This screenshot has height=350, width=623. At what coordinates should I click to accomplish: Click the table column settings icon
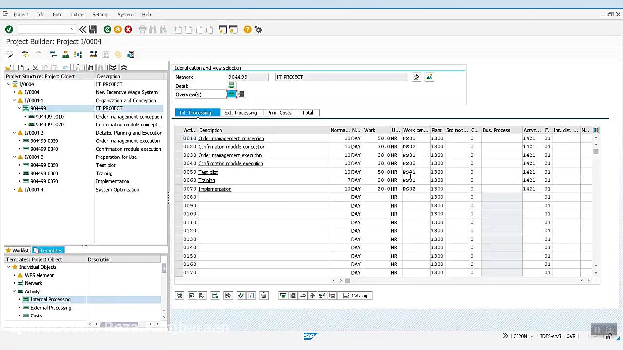point(596,130)
